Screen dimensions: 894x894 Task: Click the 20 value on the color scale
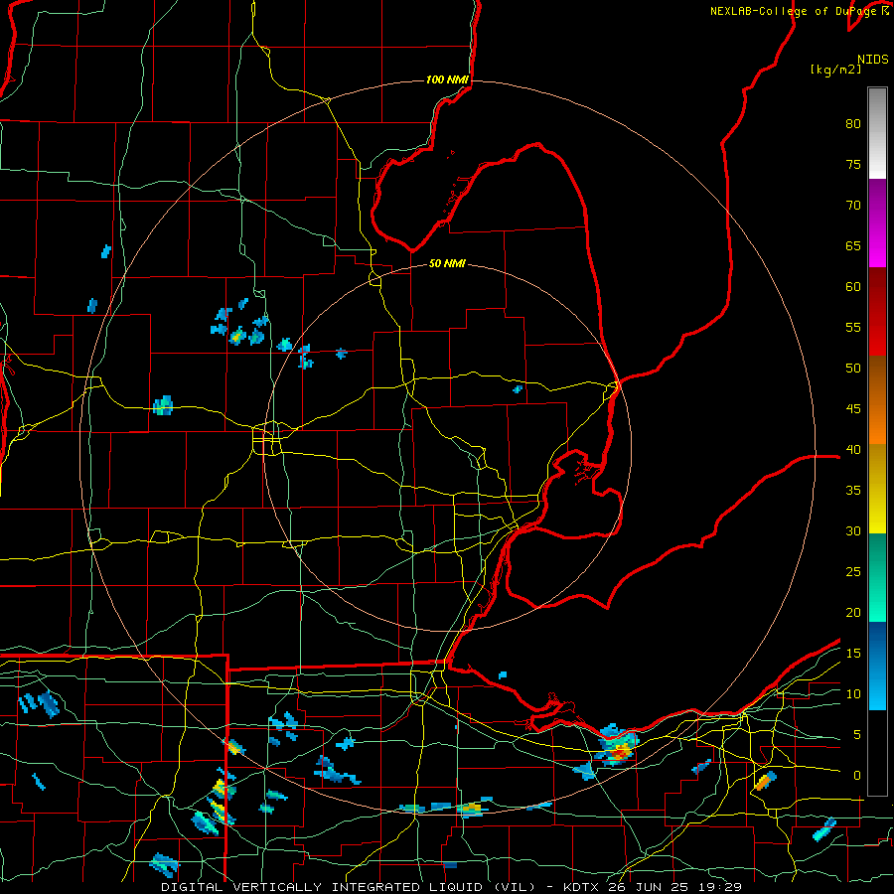point(853,613)
